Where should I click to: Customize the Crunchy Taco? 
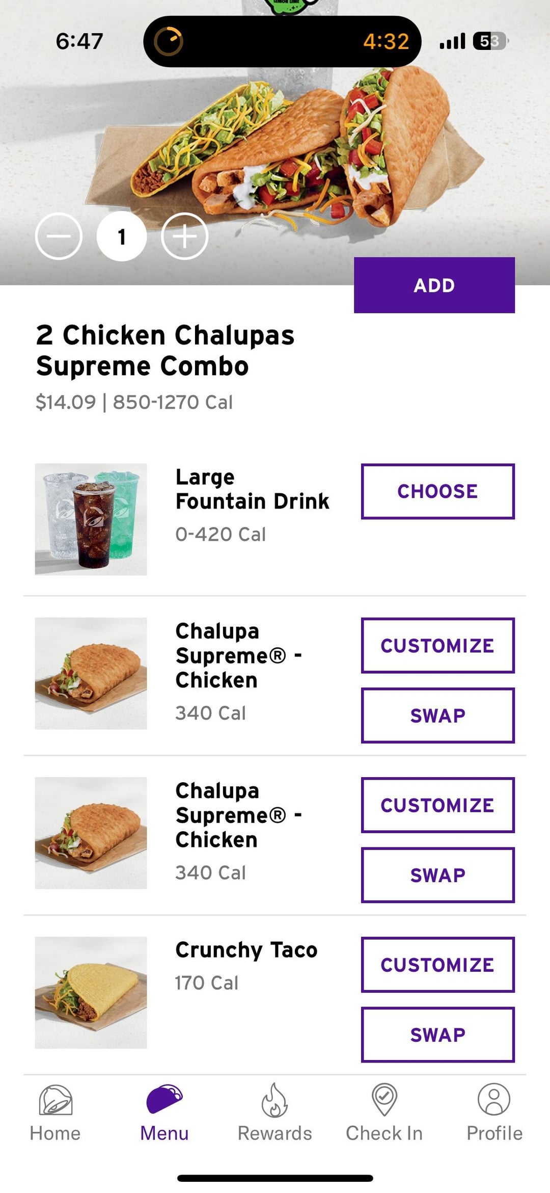437,965
